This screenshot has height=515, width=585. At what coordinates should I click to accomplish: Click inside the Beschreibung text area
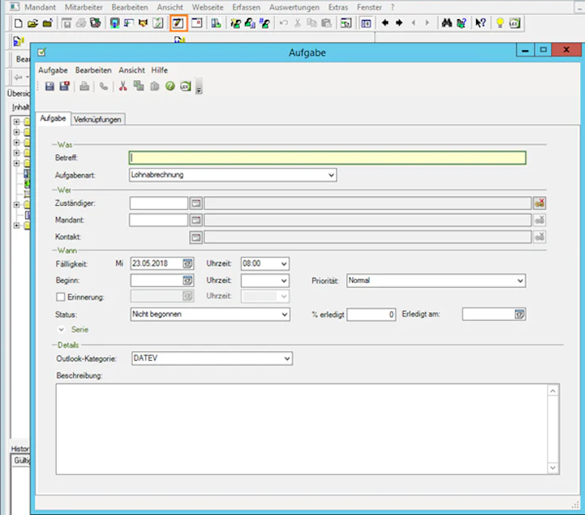coord(301,429)
